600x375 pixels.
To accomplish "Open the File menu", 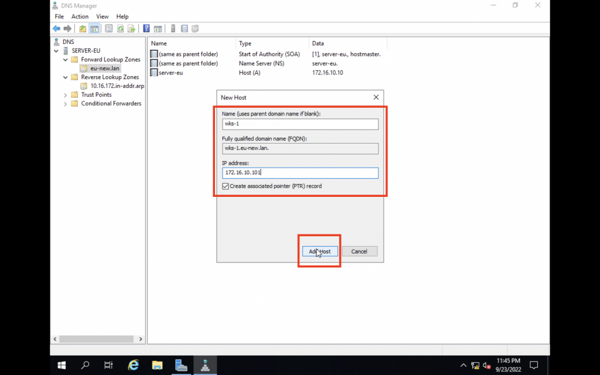I will click(59, 16).
